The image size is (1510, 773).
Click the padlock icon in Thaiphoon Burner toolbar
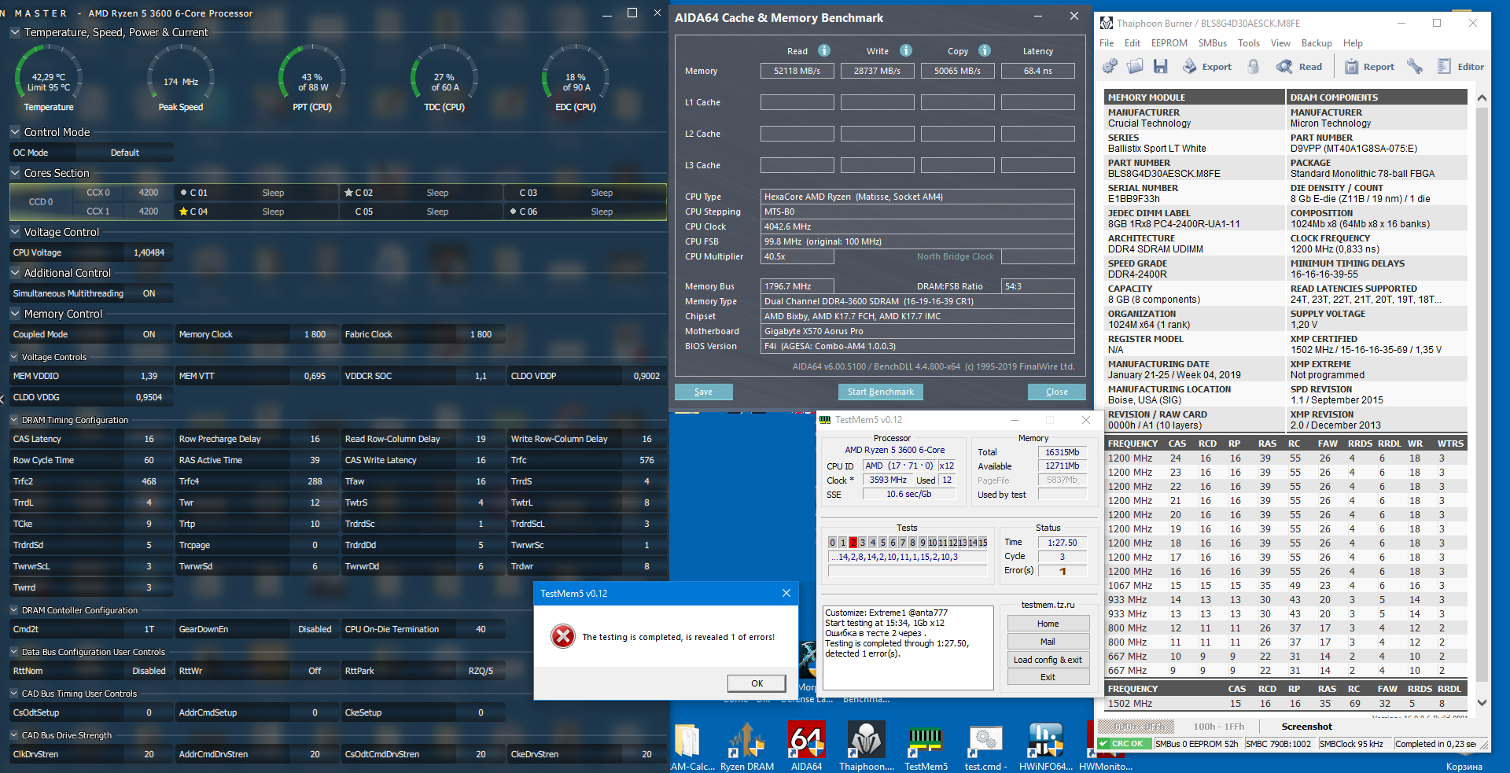(x=1254, y=67)
